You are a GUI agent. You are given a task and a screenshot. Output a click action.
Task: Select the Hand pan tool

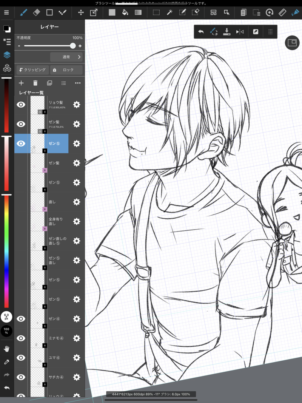click(x=7, y=349)
